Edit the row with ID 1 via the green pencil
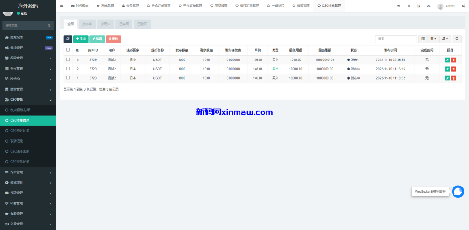Screen dimensions: 469x230 [x=447, y=78]
